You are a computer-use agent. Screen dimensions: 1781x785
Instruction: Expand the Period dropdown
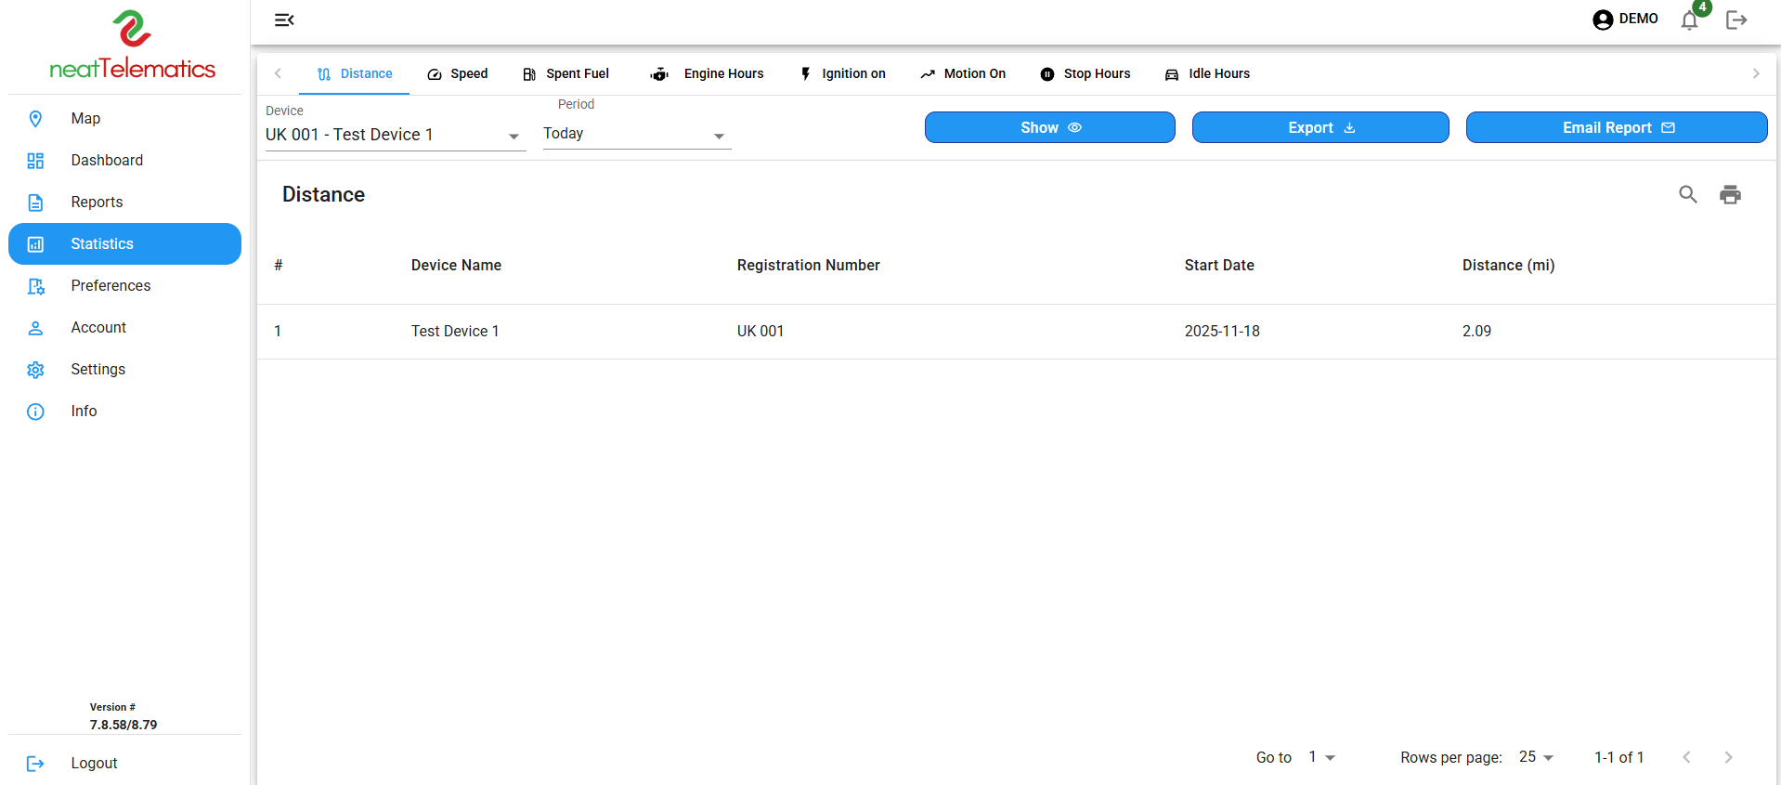[x=636, y=135]
